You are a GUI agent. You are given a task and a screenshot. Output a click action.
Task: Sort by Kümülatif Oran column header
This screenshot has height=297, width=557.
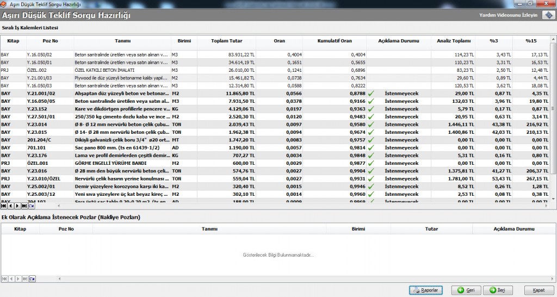click(x=335, y=41)
